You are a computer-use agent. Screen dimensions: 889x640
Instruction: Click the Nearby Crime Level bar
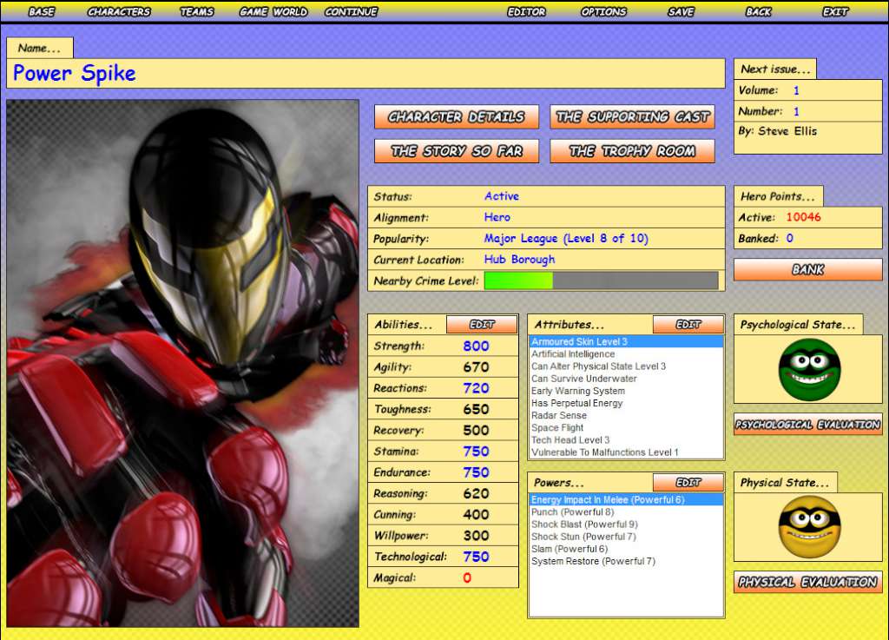[x=602, y=280]
